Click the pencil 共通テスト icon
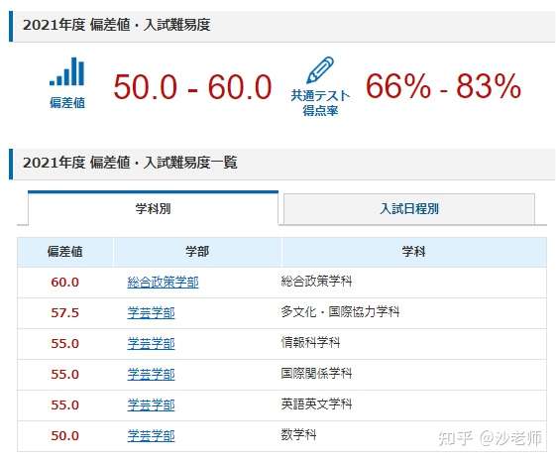 [x=320, y=69]
